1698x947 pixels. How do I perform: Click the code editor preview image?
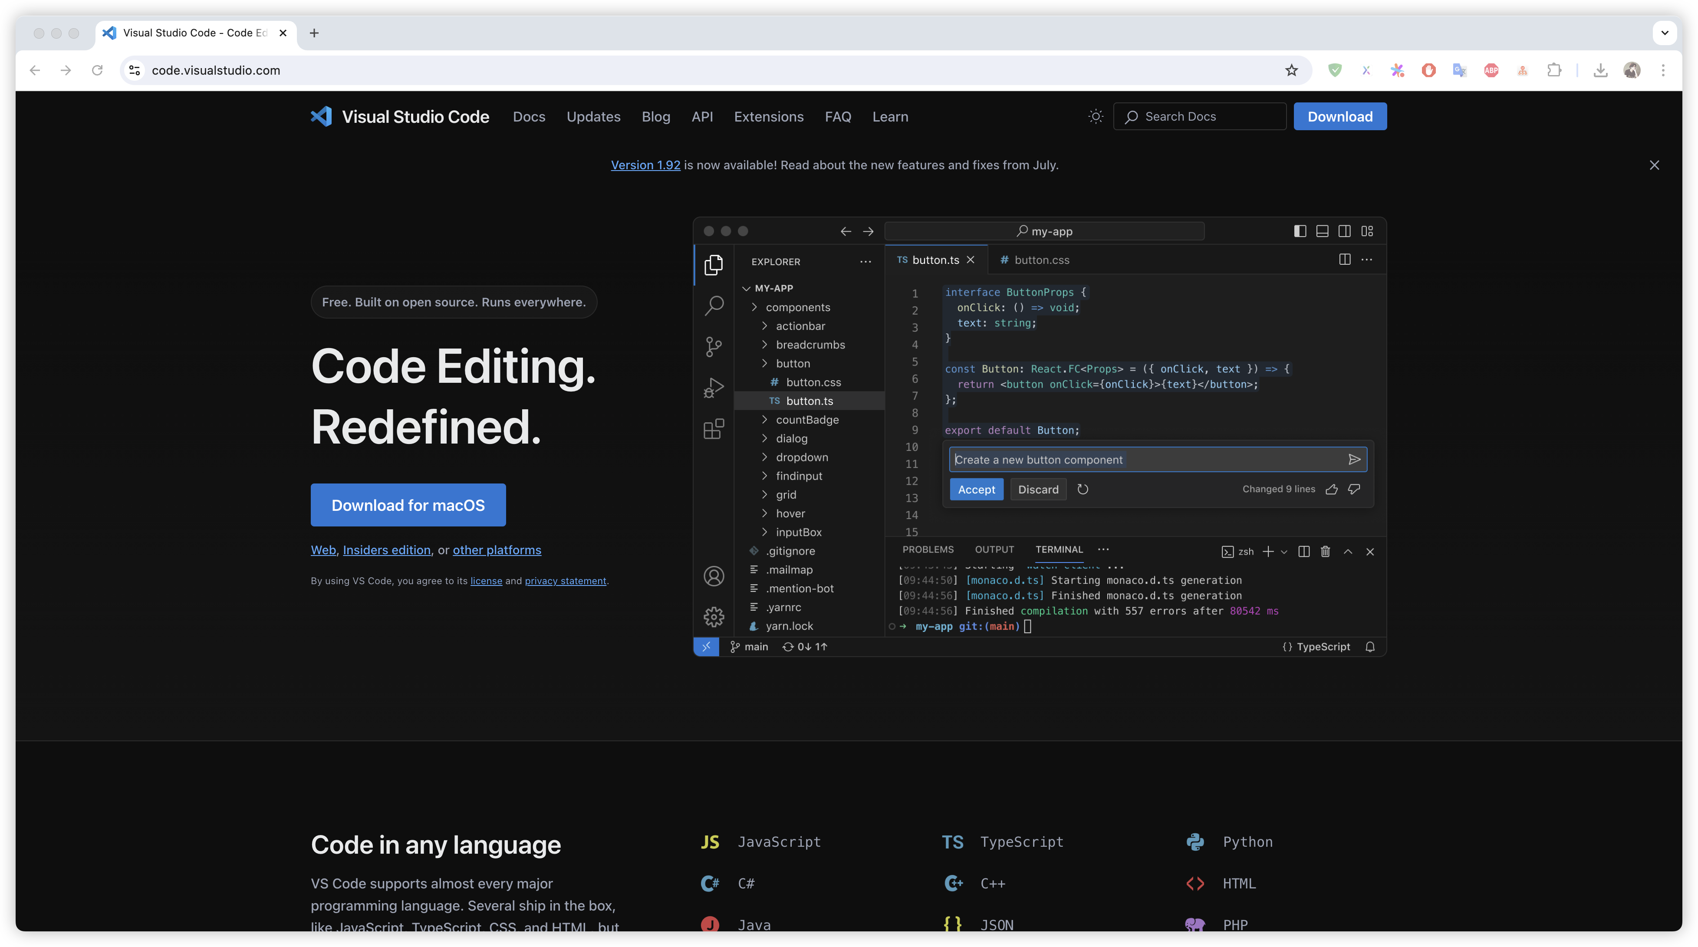[x=1039, y=436]
